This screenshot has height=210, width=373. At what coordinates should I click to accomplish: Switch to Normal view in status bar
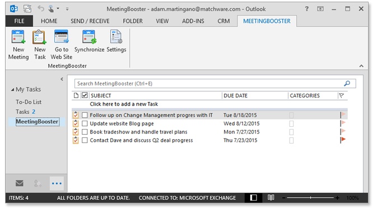(253, 198)
